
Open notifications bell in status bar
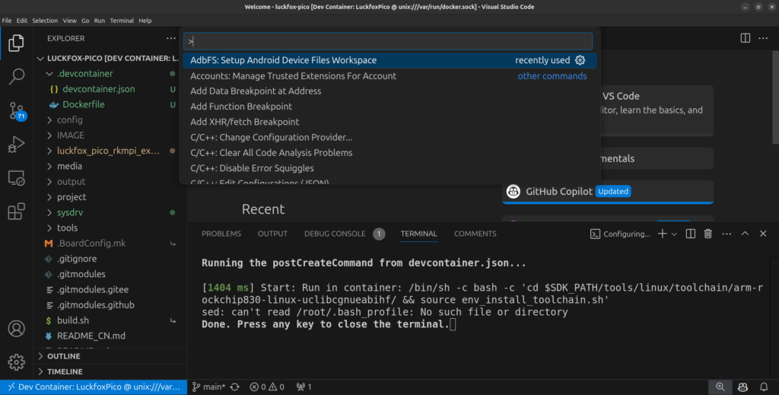pyautogui.click(x=764, y=387)
